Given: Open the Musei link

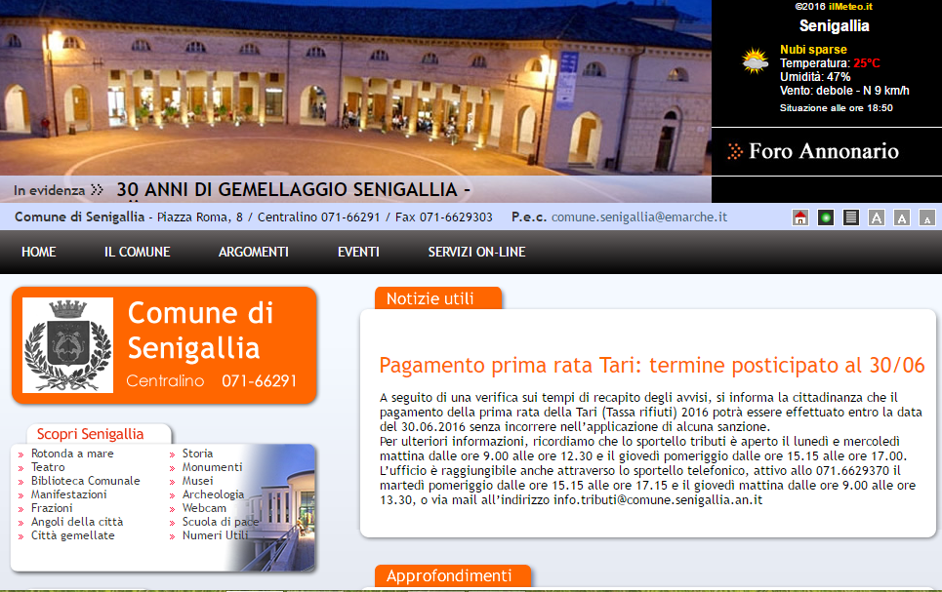Looking at the screenshot, I should (197, 481).
